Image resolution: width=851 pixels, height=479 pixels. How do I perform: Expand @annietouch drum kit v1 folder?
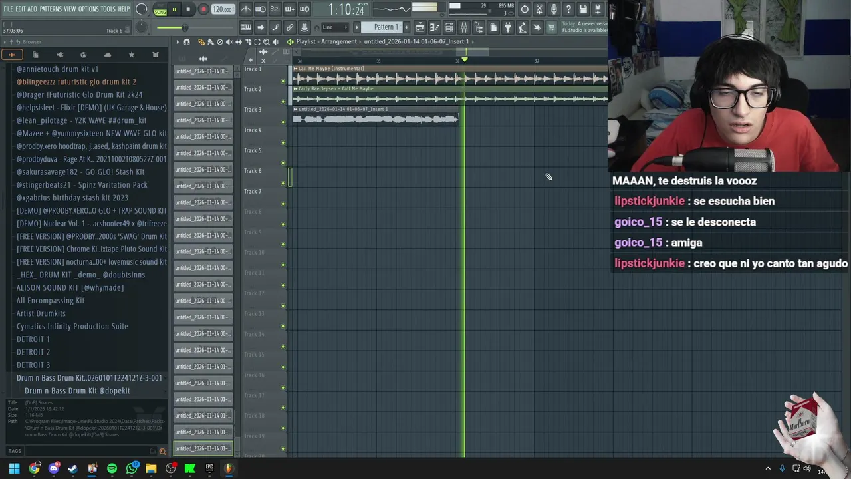[57, 69]
